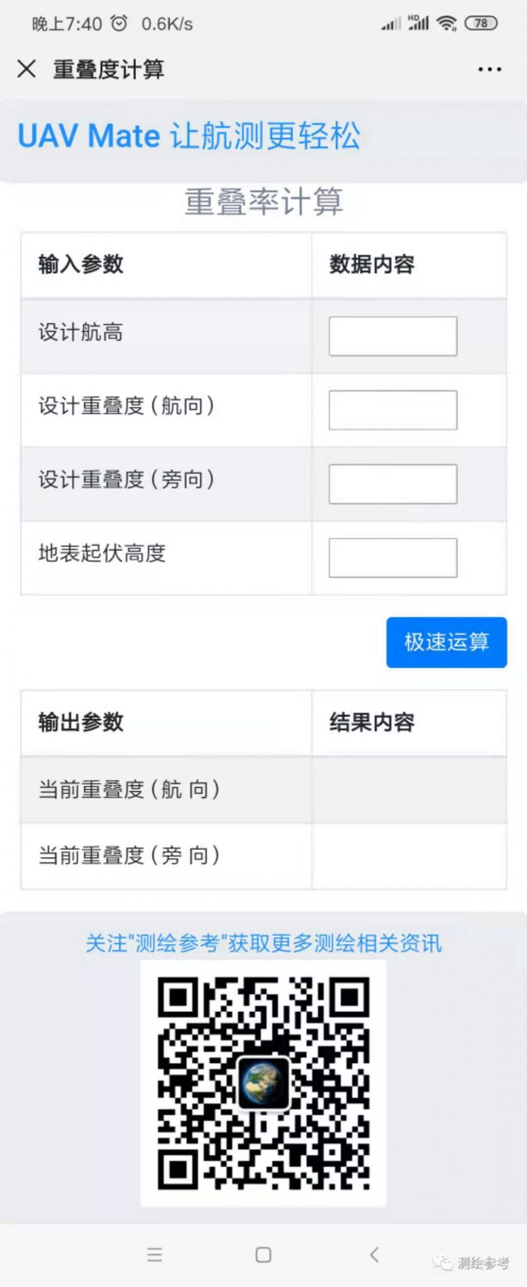Focus the 地表起伏高度 input field
This screenshot has height=1287, width=527.
pos(393,558)
